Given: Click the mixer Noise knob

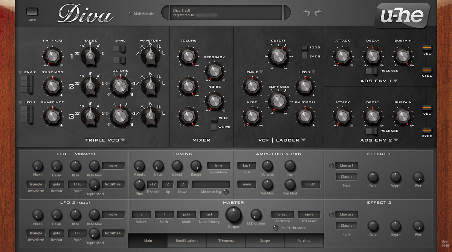Looking at the screenshot, I should click(x=214, y=101).
